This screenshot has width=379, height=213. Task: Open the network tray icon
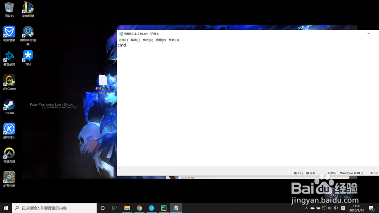(324, 208)
